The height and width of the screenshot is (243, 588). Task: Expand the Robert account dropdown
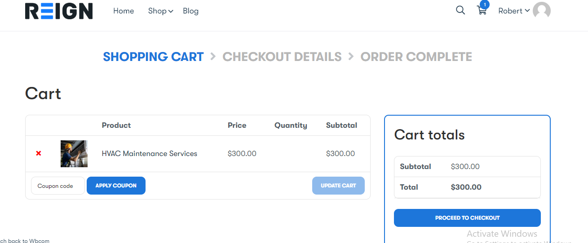click(x=514, y=11)
